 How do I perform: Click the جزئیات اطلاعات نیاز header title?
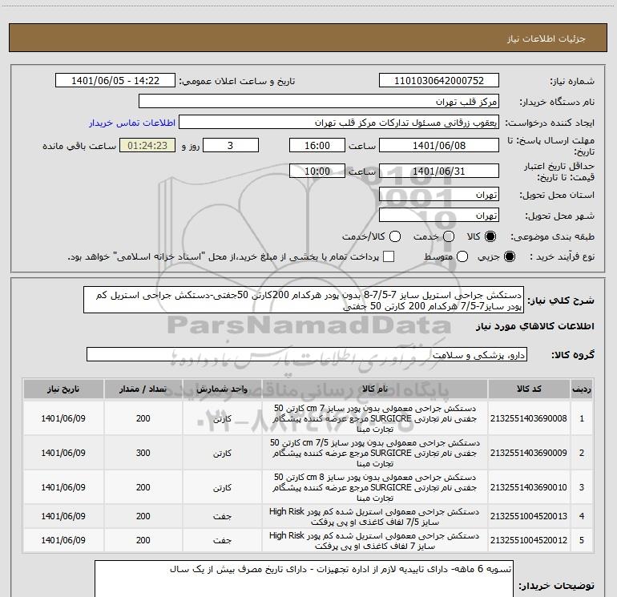coord(546,38)
